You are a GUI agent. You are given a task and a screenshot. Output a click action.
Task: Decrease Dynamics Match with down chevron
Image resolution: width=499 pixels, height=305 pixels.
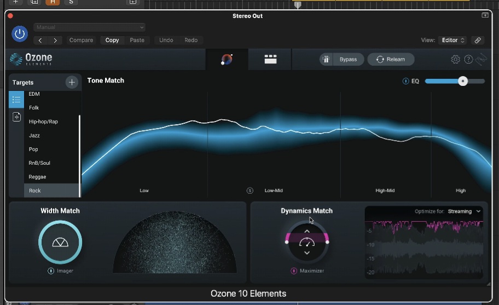307,253
